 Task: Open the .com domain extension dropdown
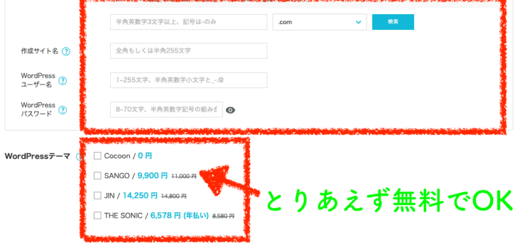coord(320,22)
